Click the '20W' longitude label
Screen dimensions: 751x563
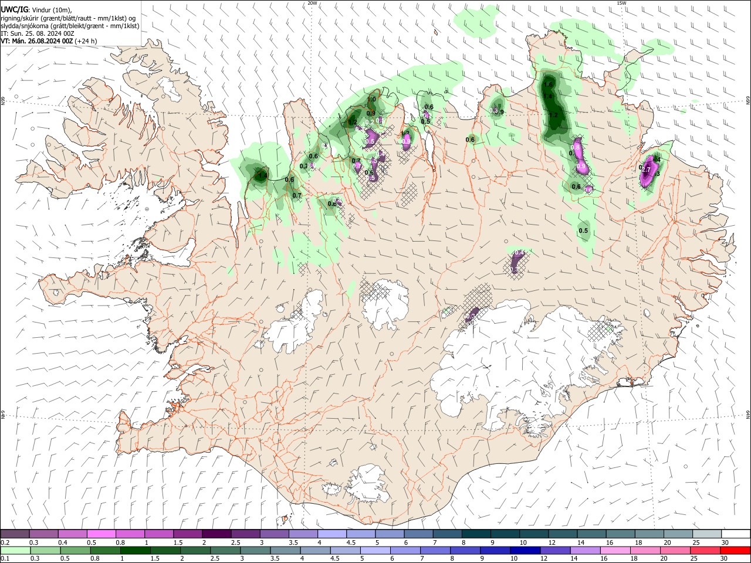313,3
